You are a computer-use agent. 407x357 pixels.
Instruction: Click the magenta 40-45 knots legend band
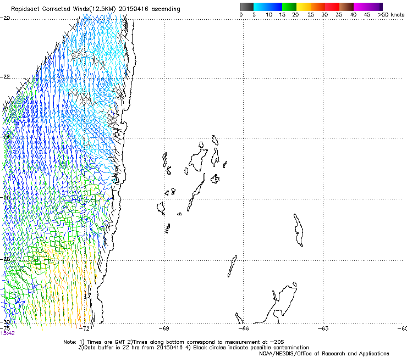(x=361, y=7)
